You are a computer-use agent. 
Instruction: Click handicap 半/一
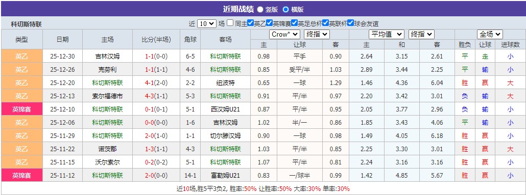pos(300,123)
